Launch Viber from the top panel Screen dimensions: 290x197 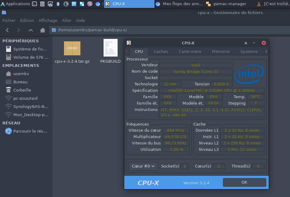[x=90, y=4]
